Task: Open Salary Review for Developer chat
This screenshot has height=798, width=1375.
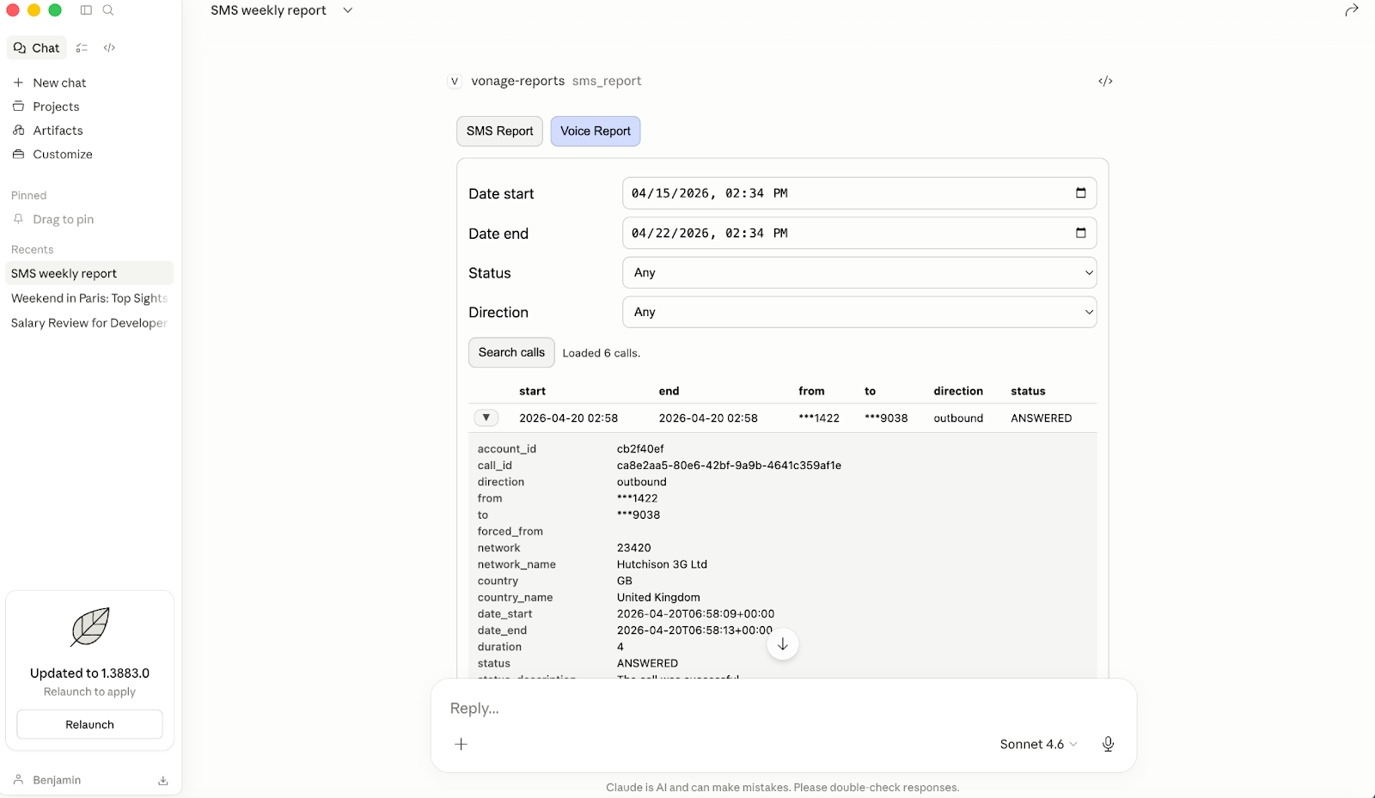Action: click(x=89, y=323)
